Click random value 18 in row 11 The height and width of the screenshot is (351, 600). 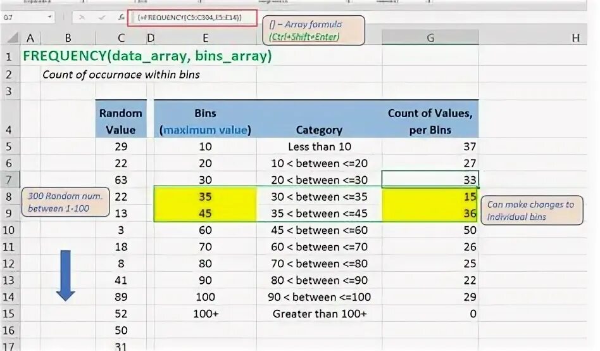click(x=121, y=246)
